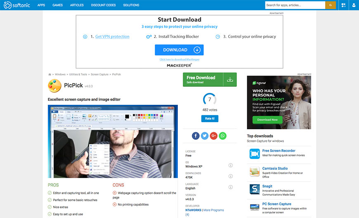The height and width of the screenshot is (218, 359).
Task: Share PicPick on Twitter
Action: (205, 136)
